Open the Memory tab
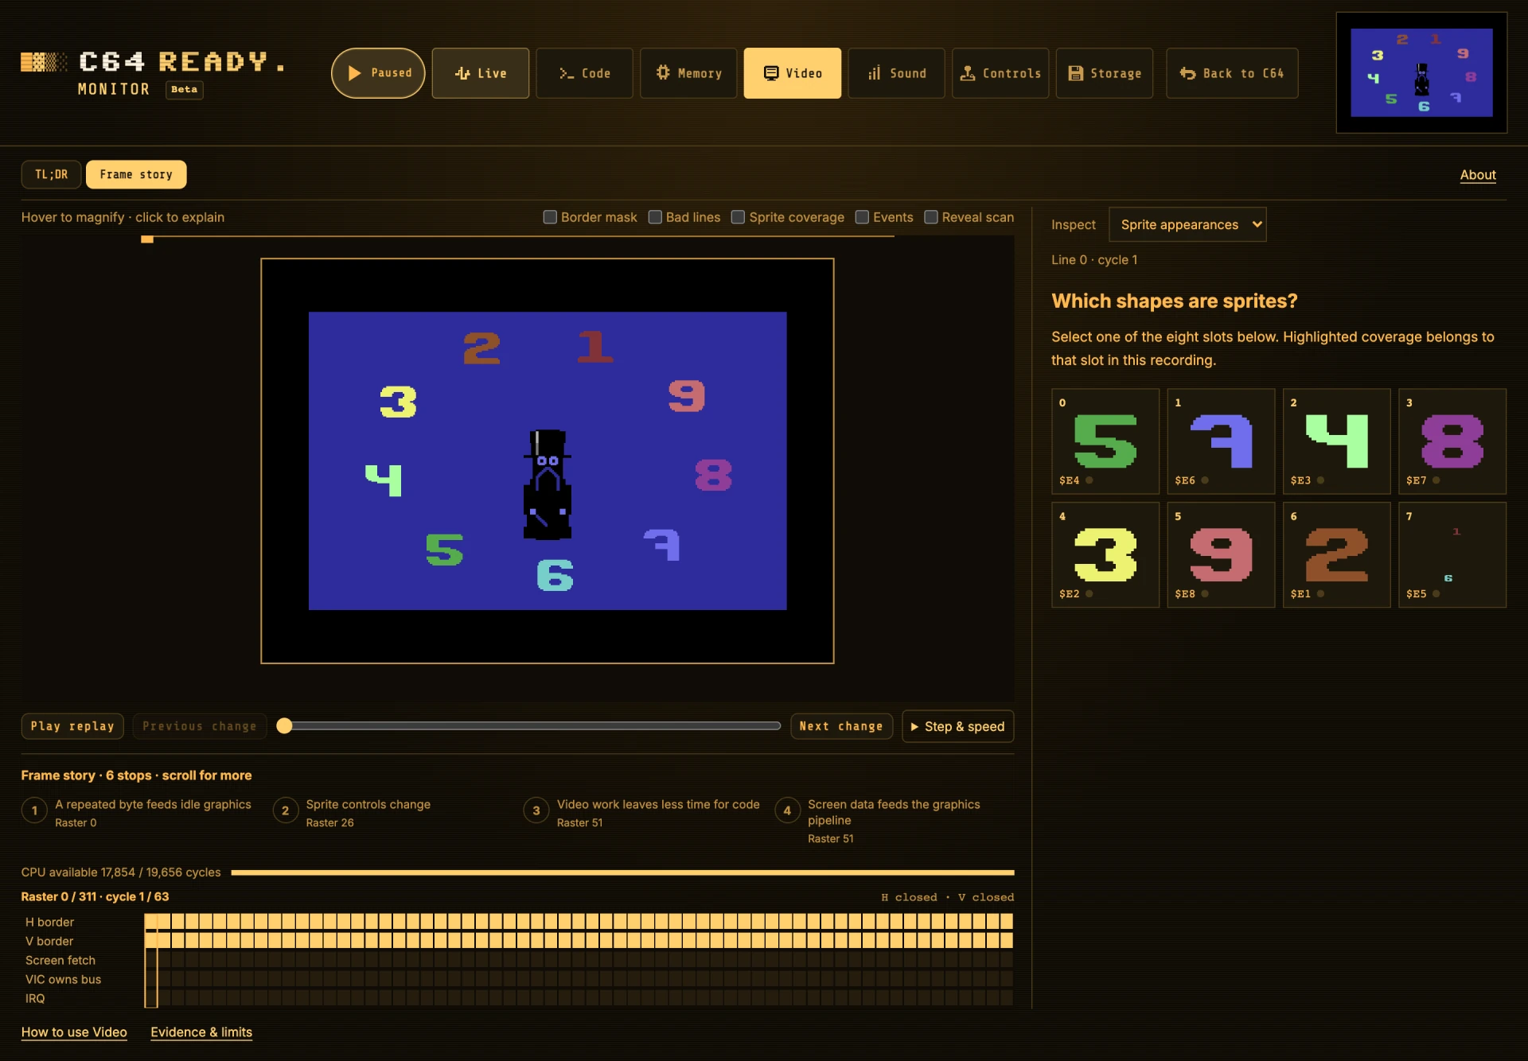Image resolution: width=1528 pixels, height=1061 pixels. [x=688, y=73]
